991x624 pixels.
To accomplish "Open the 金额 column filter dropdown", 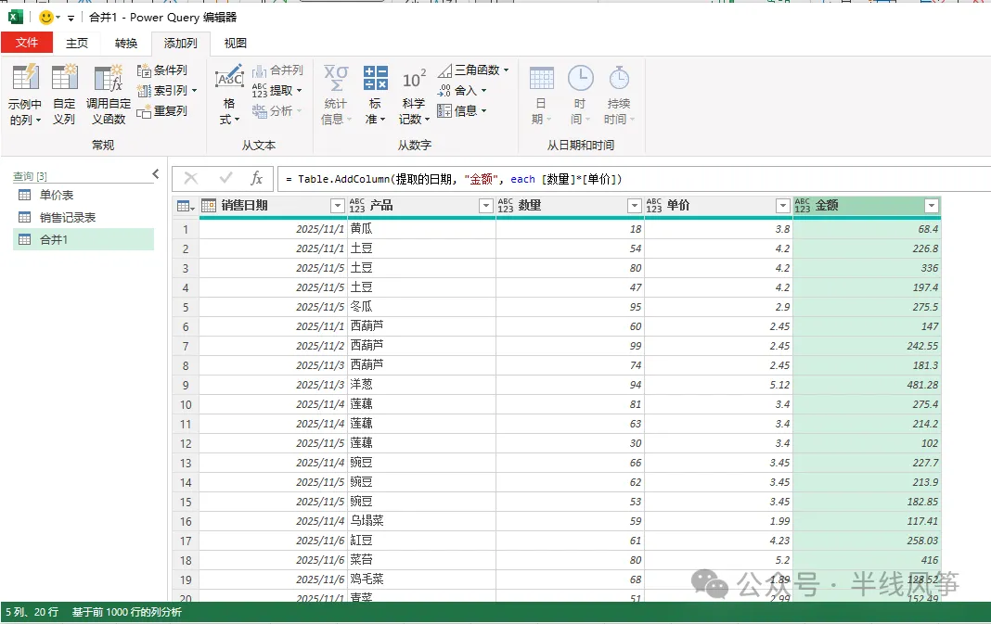I will [932, 206].
